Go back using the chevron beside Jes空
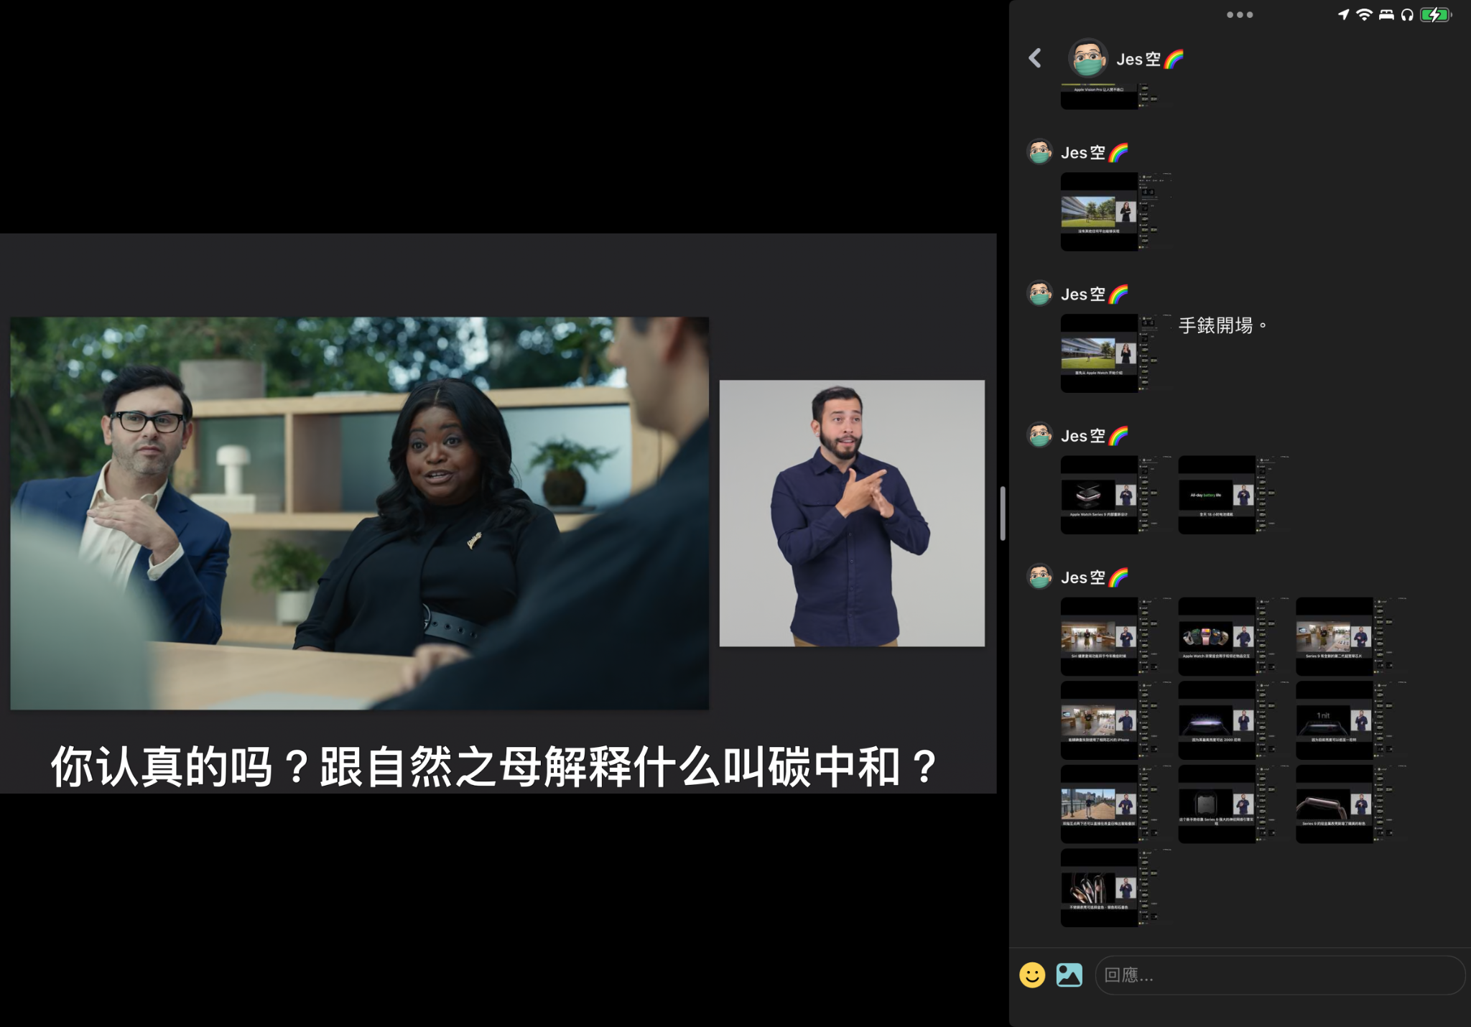The height and width of the screenshot is (1027, 1471). pos(1035,58)
